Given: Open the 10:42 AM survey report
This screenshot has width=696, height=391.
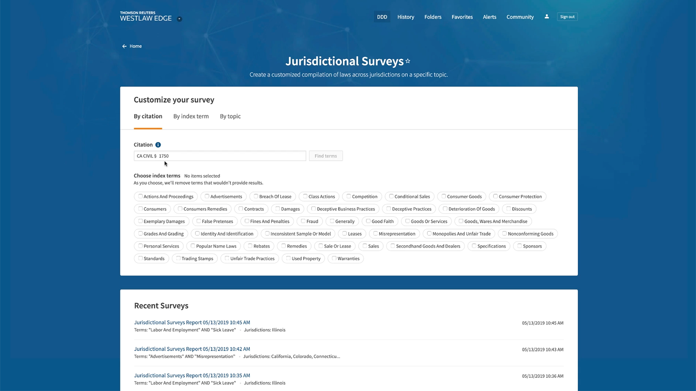Looking at the screenshot, I should click(x=192, y=349).
